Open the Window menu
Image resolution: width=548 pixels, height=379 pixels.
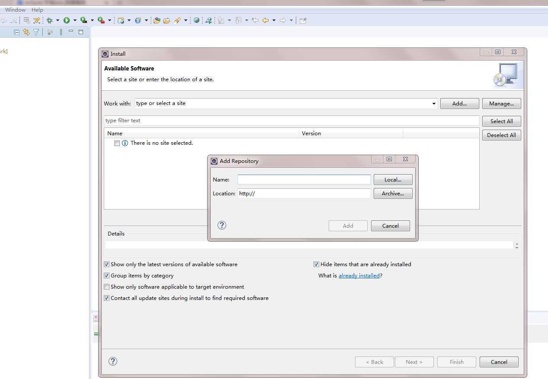(x=15, y=10)
